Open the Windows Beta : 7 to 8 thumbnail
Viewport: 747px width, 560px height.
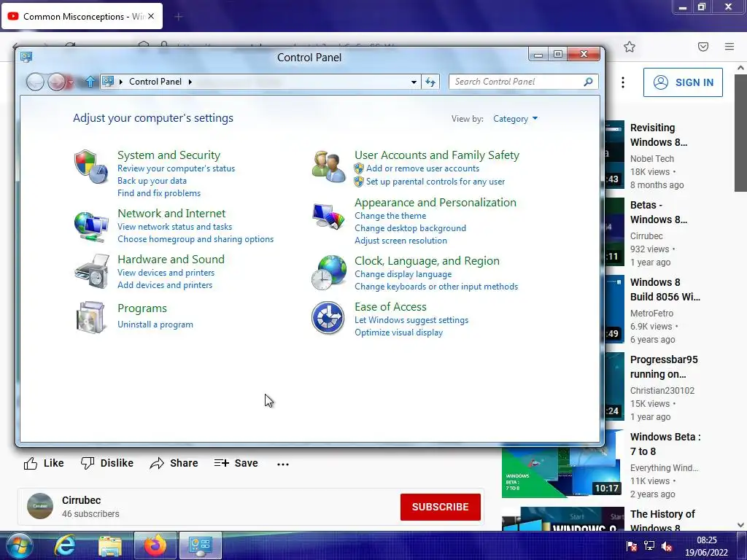pyautogui.click(x=562, y=464)
